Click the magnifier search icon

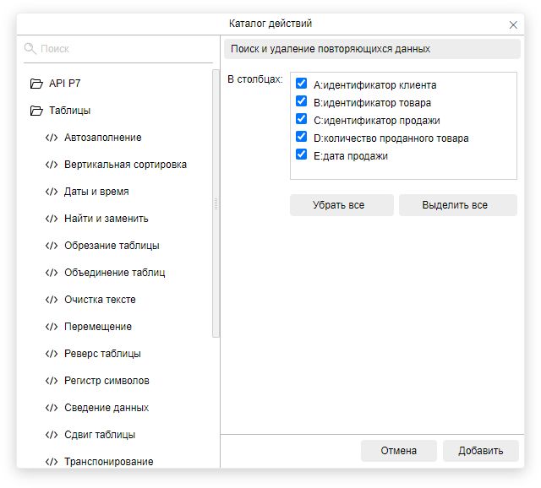(x=30, y=49)
